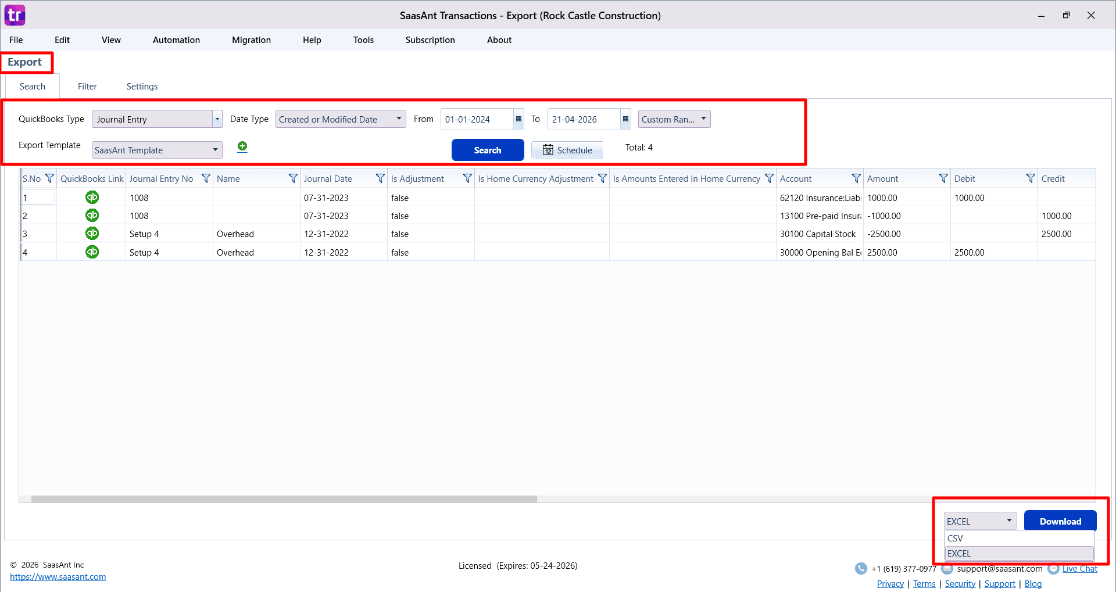
Task: Open the Migration menu
Action: click(x=251, y=40)
